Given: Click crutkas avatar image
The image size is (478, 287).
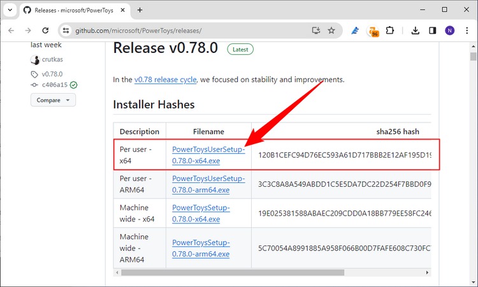Looking at the screenshot, I should pyautogui.click(x=35, y=60).
